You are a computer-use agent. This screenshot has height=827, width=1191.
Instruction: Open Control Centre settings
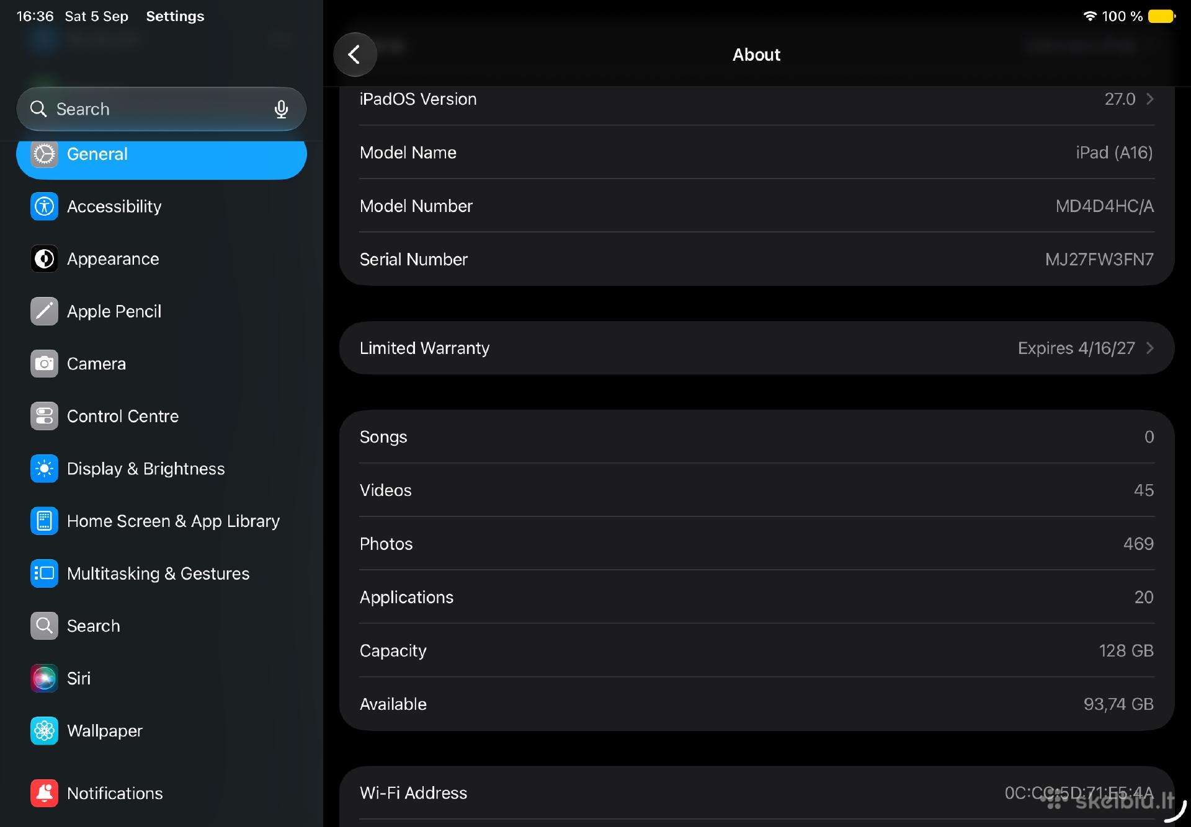pyautogui.click(x=161, y=416)
